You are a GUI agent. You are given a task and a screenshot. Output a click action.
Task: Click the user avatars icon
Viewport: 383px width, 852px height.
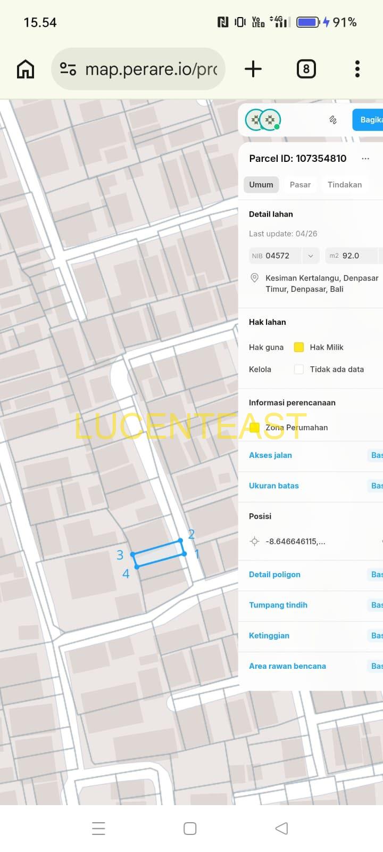click(x=263, y=120)
